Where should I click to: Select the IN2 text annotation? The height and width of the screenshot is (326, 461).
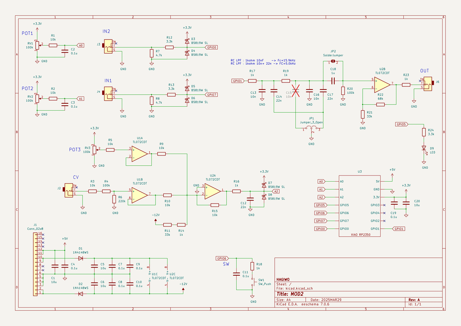pos(106,31)
